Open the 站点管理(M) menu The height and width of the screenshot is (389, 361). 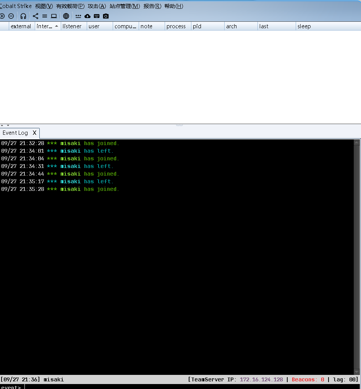coord(125,6)
